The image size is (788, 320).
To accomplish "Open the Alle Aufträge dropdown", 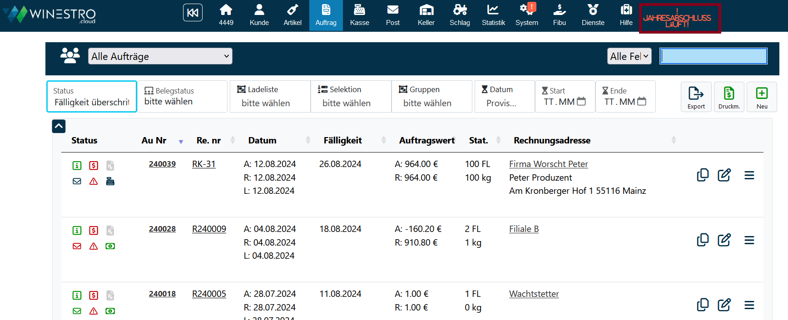I will (x=160, y=56).
